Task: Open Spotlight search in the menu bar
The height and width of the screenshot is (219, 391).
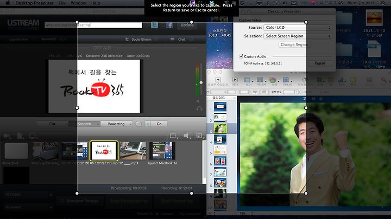Action: [383, 3]
